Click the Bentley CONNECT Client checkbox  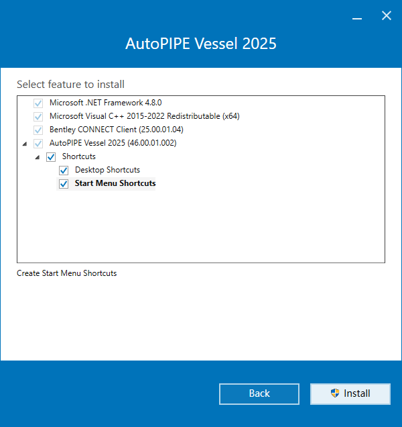coord(38,130)
